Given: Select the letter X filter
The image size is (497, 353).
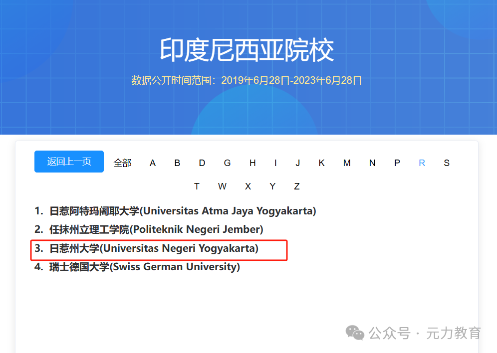Looking at the screenshot, I should coord(248,186).
